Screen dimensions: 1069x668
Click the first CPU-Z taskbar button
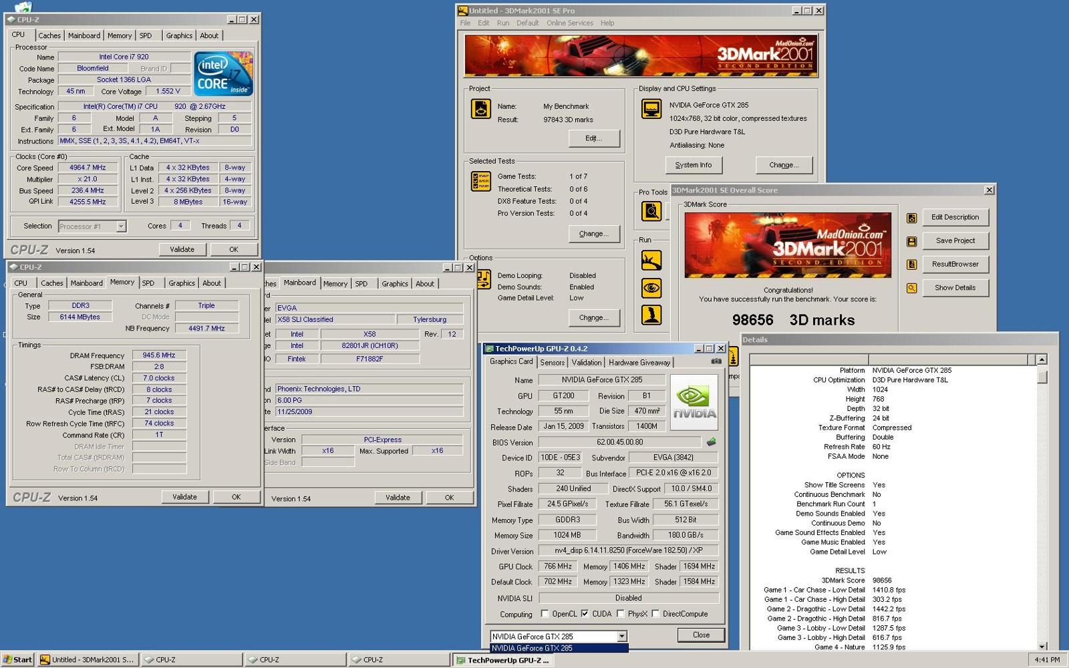click(191, 660)
